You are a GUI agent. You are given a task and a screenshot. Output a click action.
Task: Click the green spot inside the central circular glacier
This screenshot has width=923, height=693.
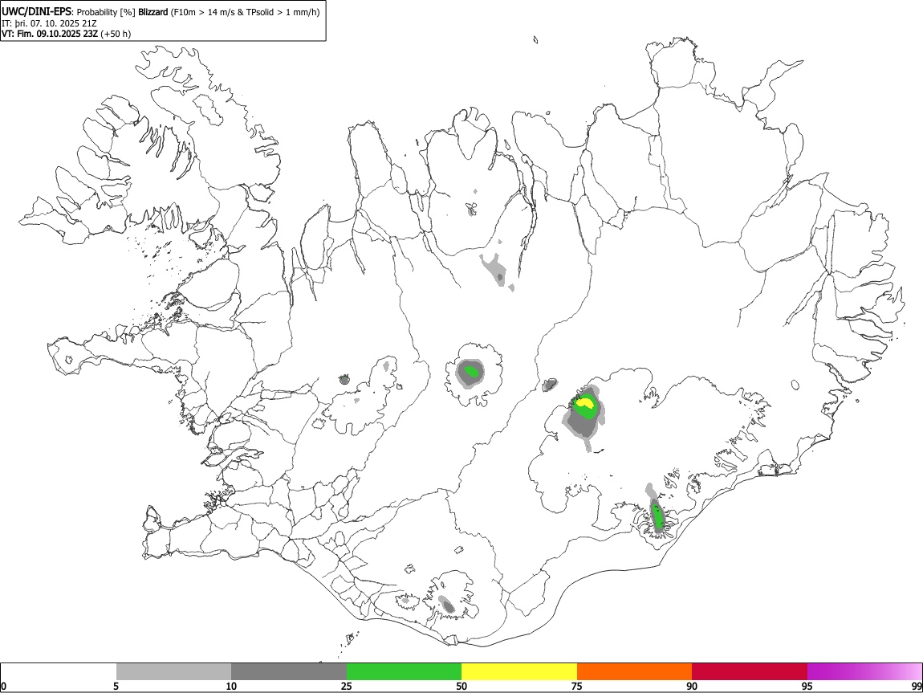(x=471, y=372)
